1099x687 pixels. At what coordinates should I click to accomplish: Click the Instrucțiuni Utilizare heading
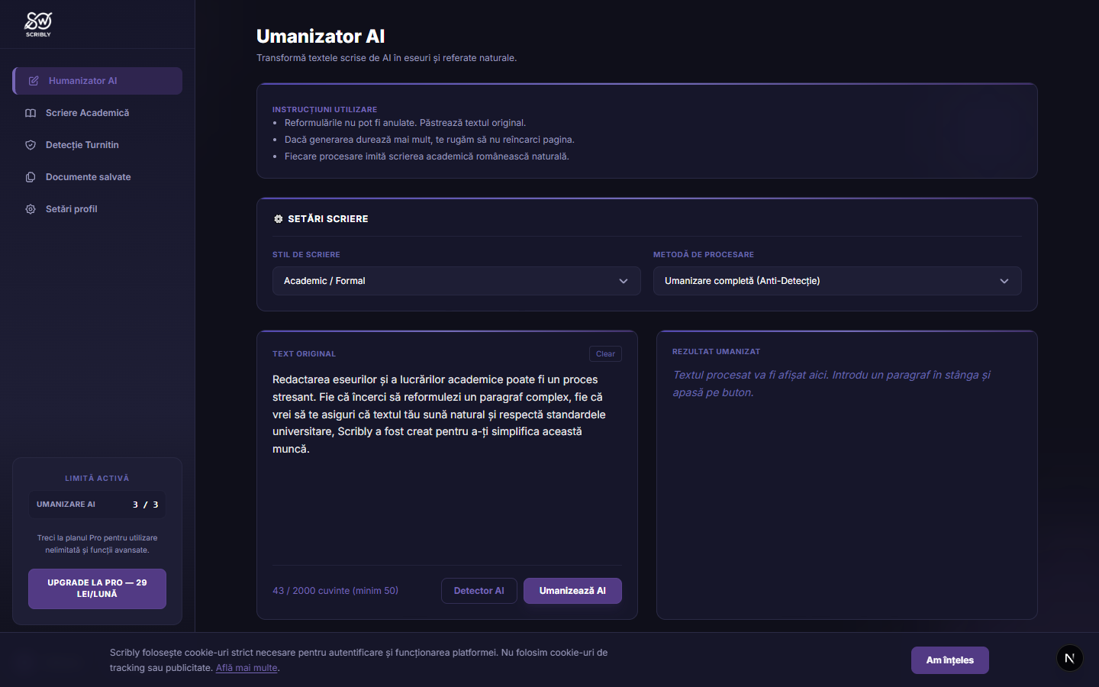click(325, 110)
